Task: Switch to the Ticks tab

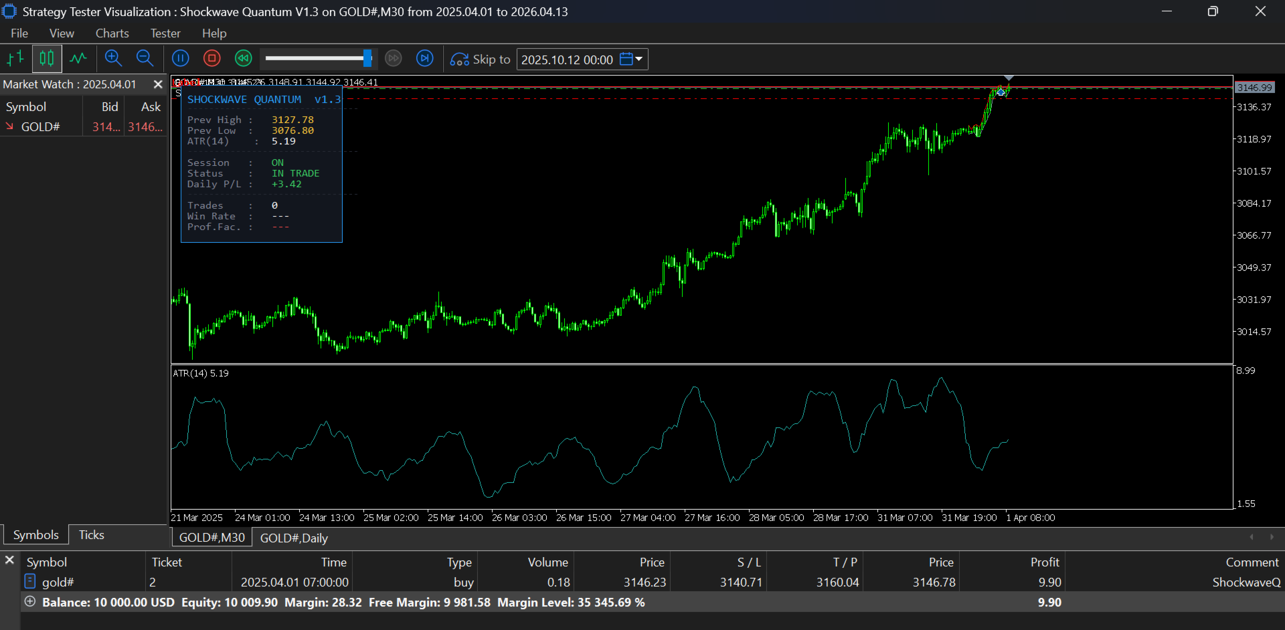Action: 92,535
